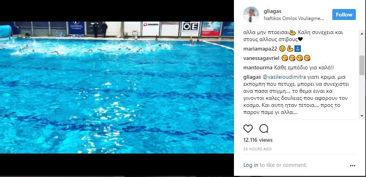Image resolution: width=366 pixels, height=177 pixels.
Task: Click the heart like icon
Action: tap(248, 128)
